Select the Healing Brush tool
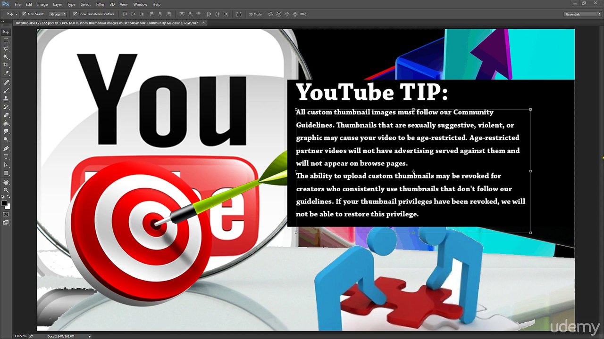The height and width of the screenshot is (339, 604). [6, 82]
